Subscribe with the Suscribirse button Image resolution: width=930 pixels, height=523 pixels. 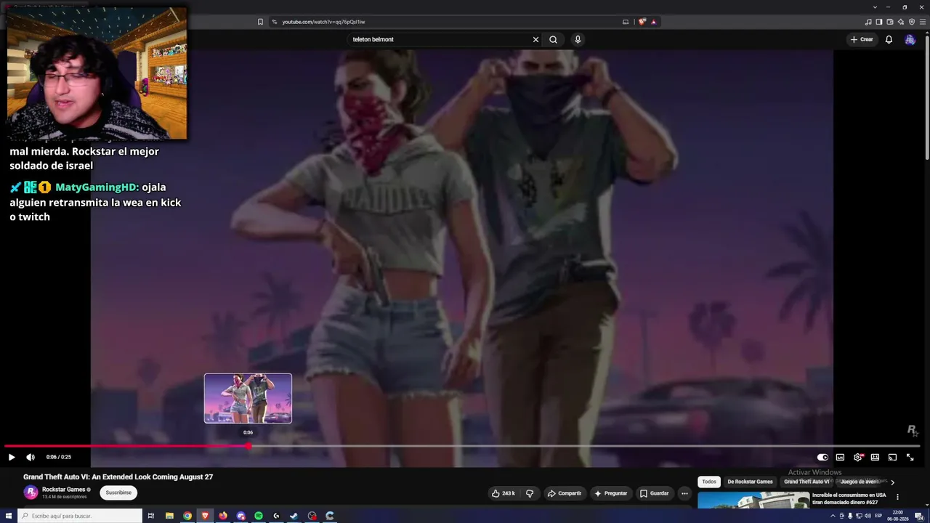coord(118,492)
